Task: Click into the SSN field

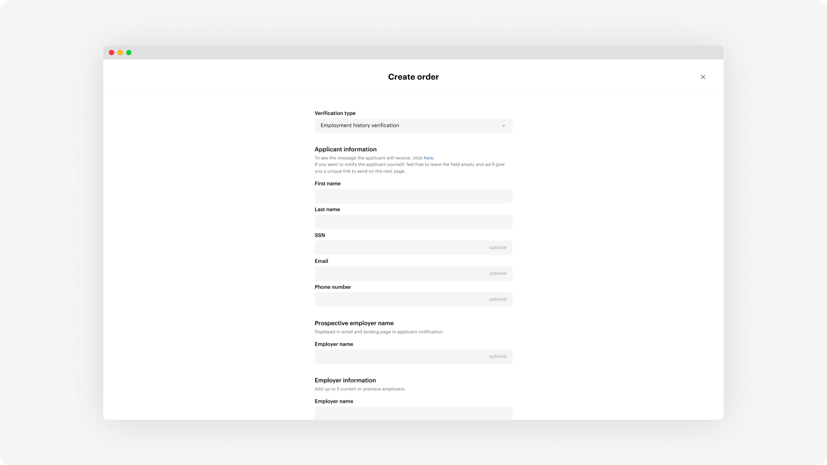Action: pos(401,248)
